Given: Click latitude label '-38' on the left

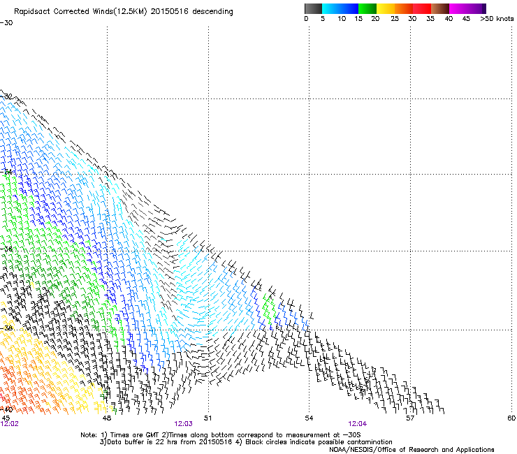Looking at the screenshot, I should pos(6,328).
